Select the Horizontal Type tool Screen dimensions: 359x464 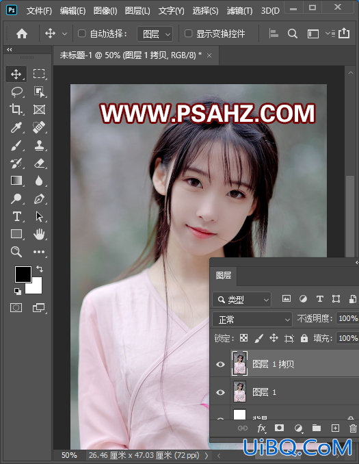click(x=16, y=217)
